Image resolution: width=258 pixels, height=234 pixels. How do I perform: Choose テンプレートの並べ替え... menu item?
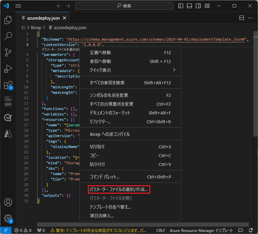[x=130, y=207]
